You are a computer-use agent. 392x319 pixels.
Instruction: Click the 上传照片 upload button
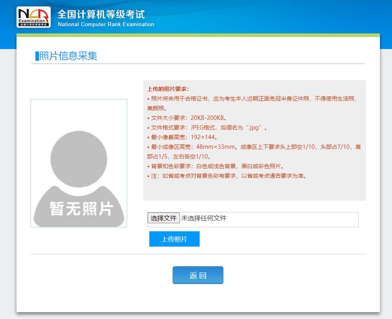(174, 239)
